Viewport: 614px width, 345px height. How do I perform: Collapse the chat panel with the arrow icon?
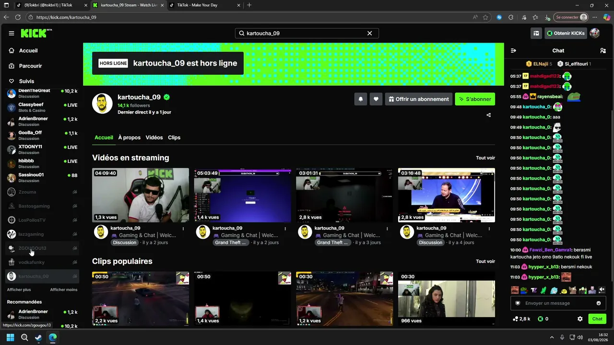513,50
